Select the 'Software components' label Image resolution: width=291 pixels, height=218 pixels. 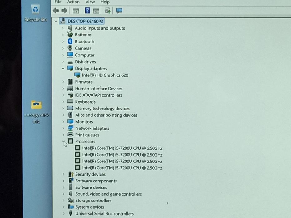[96, 181]
